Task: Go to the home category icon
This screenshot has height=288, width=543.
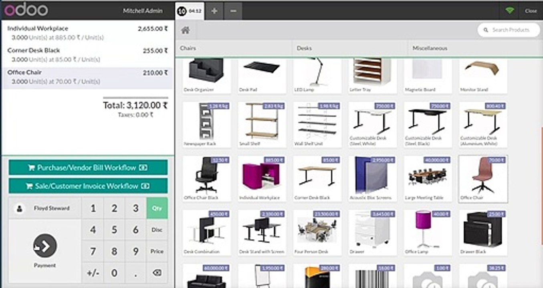Action: pyautogui.click(x=185, y=30)
